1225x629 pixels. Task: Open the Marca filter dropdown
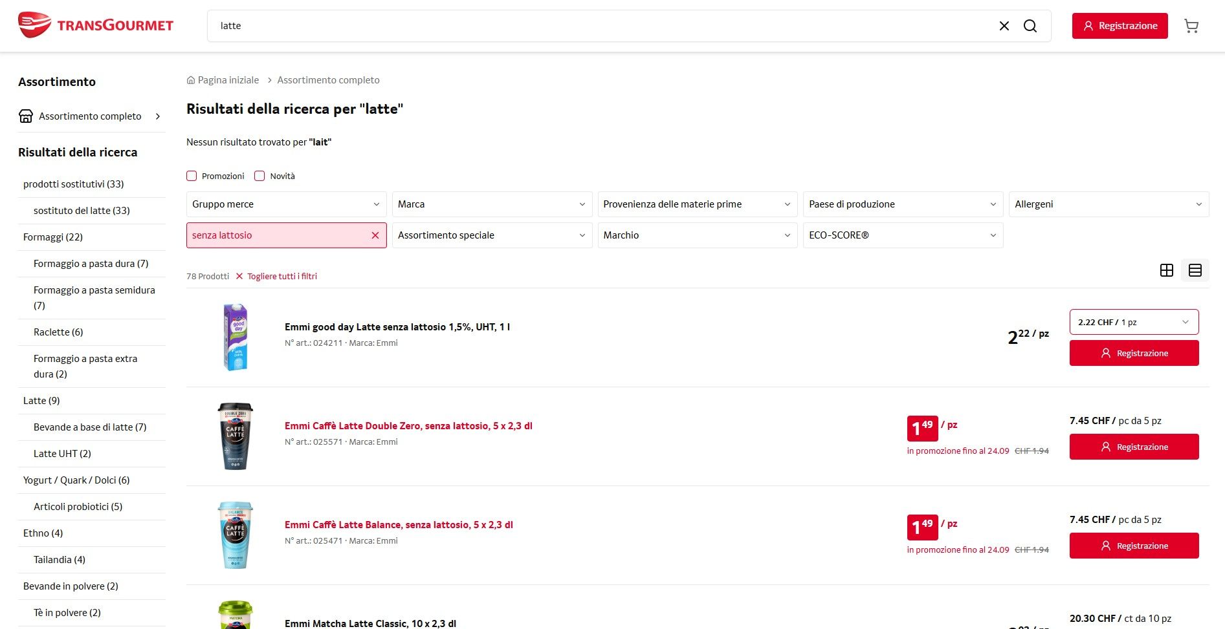[x=492, y=204]
